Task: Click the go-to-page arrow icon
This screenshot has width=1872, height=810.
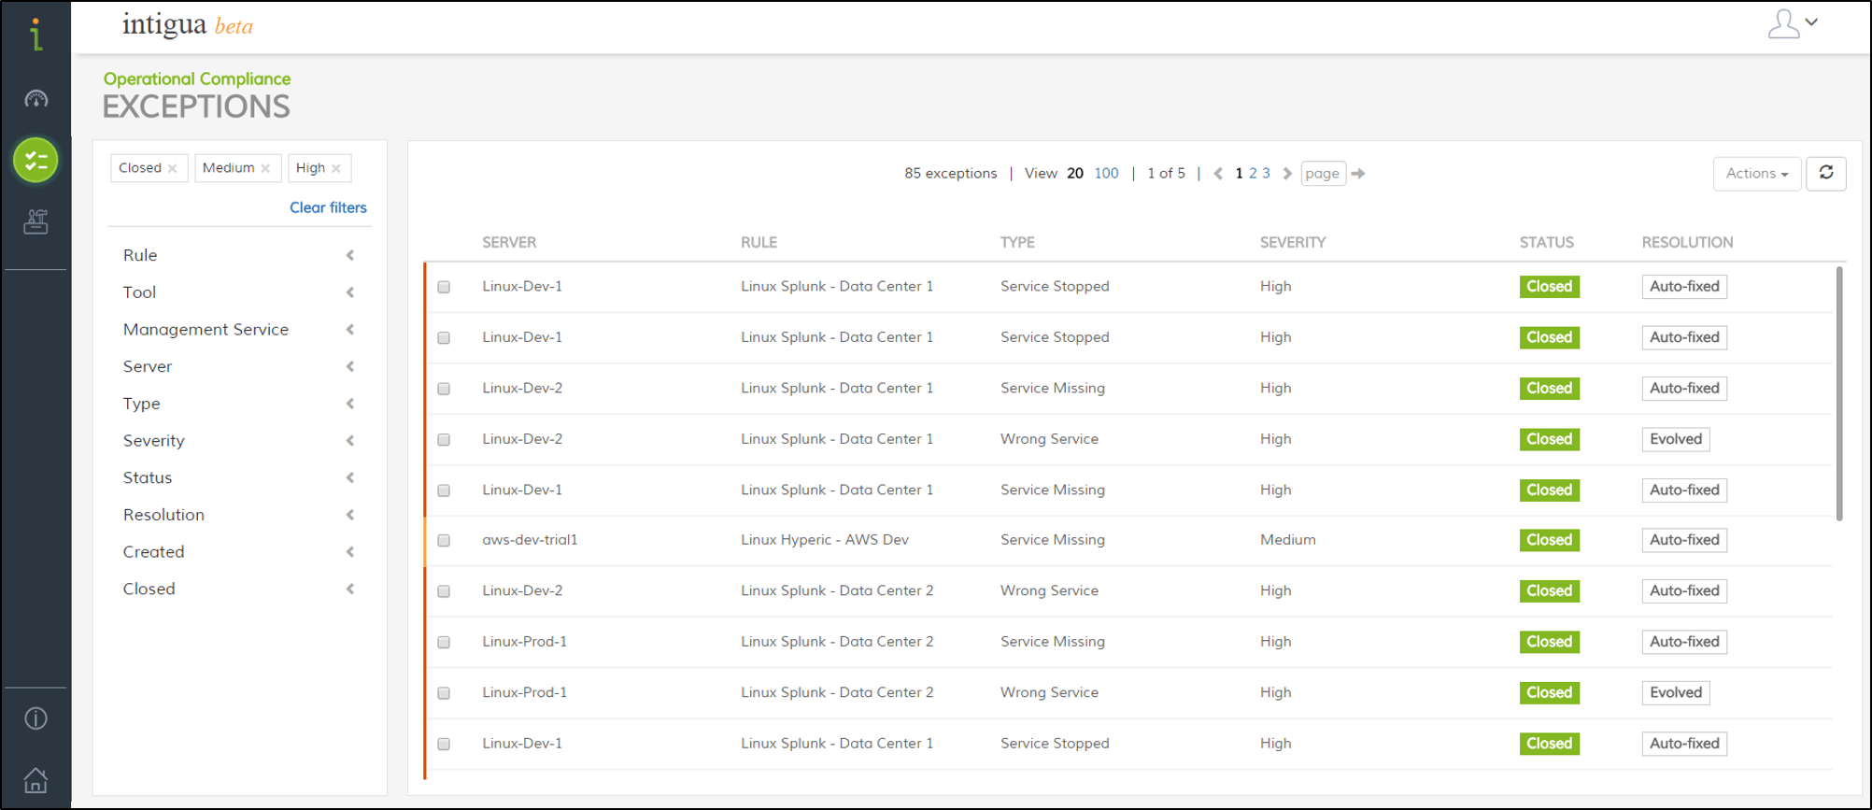Action: 1358,174
